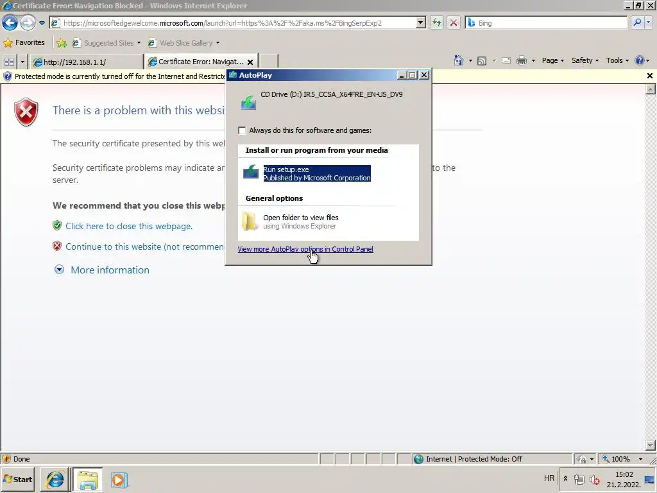Click here to close this webpage link
This screenshot has width=657, height=493.
[129, 227]
